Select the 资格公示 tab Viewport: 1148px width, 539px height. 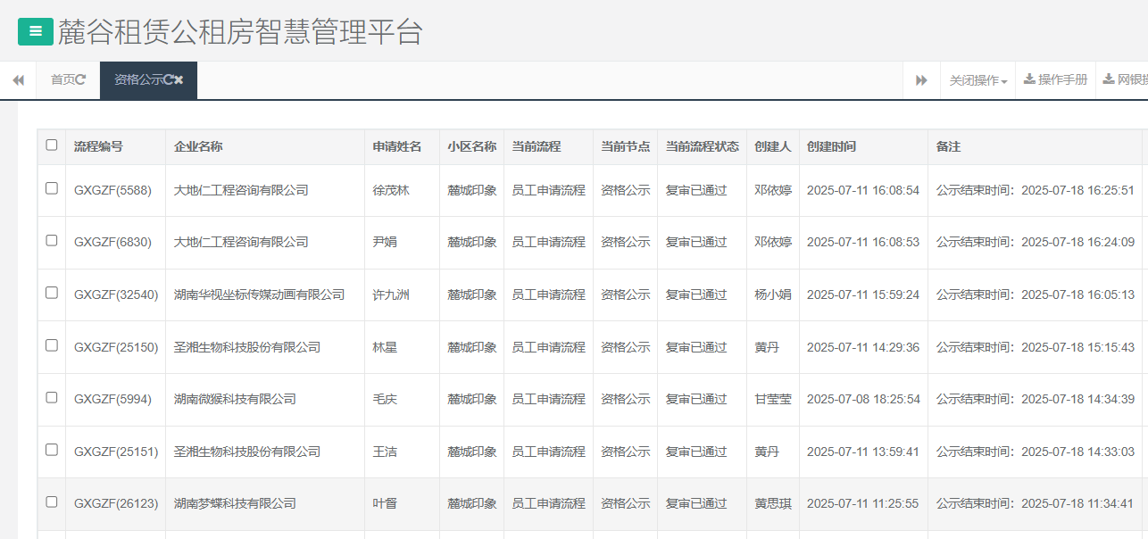coord(138,79)
